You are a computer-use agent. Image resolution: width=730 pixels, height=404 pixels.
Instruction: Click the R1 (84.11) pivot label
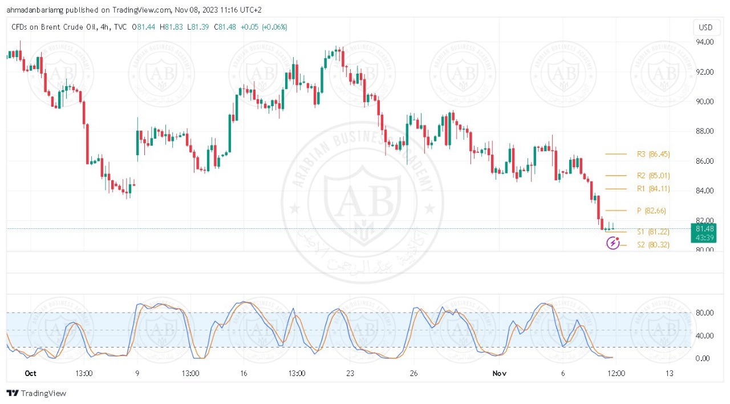(653, 189)
